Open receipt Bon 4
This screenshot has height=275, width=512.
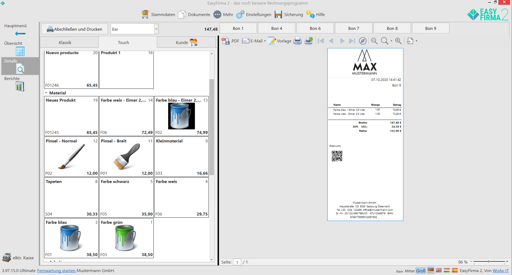(277, 28)
